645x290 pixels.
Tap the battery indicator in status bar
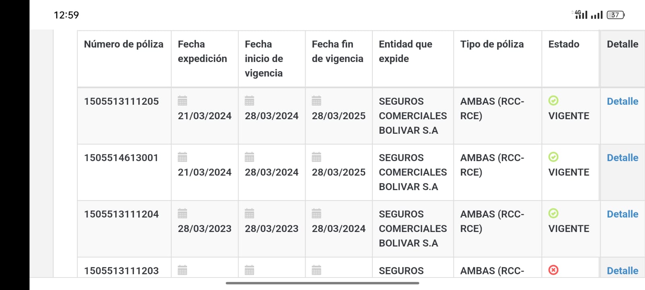pyautogui.click(x=615, y=15)
